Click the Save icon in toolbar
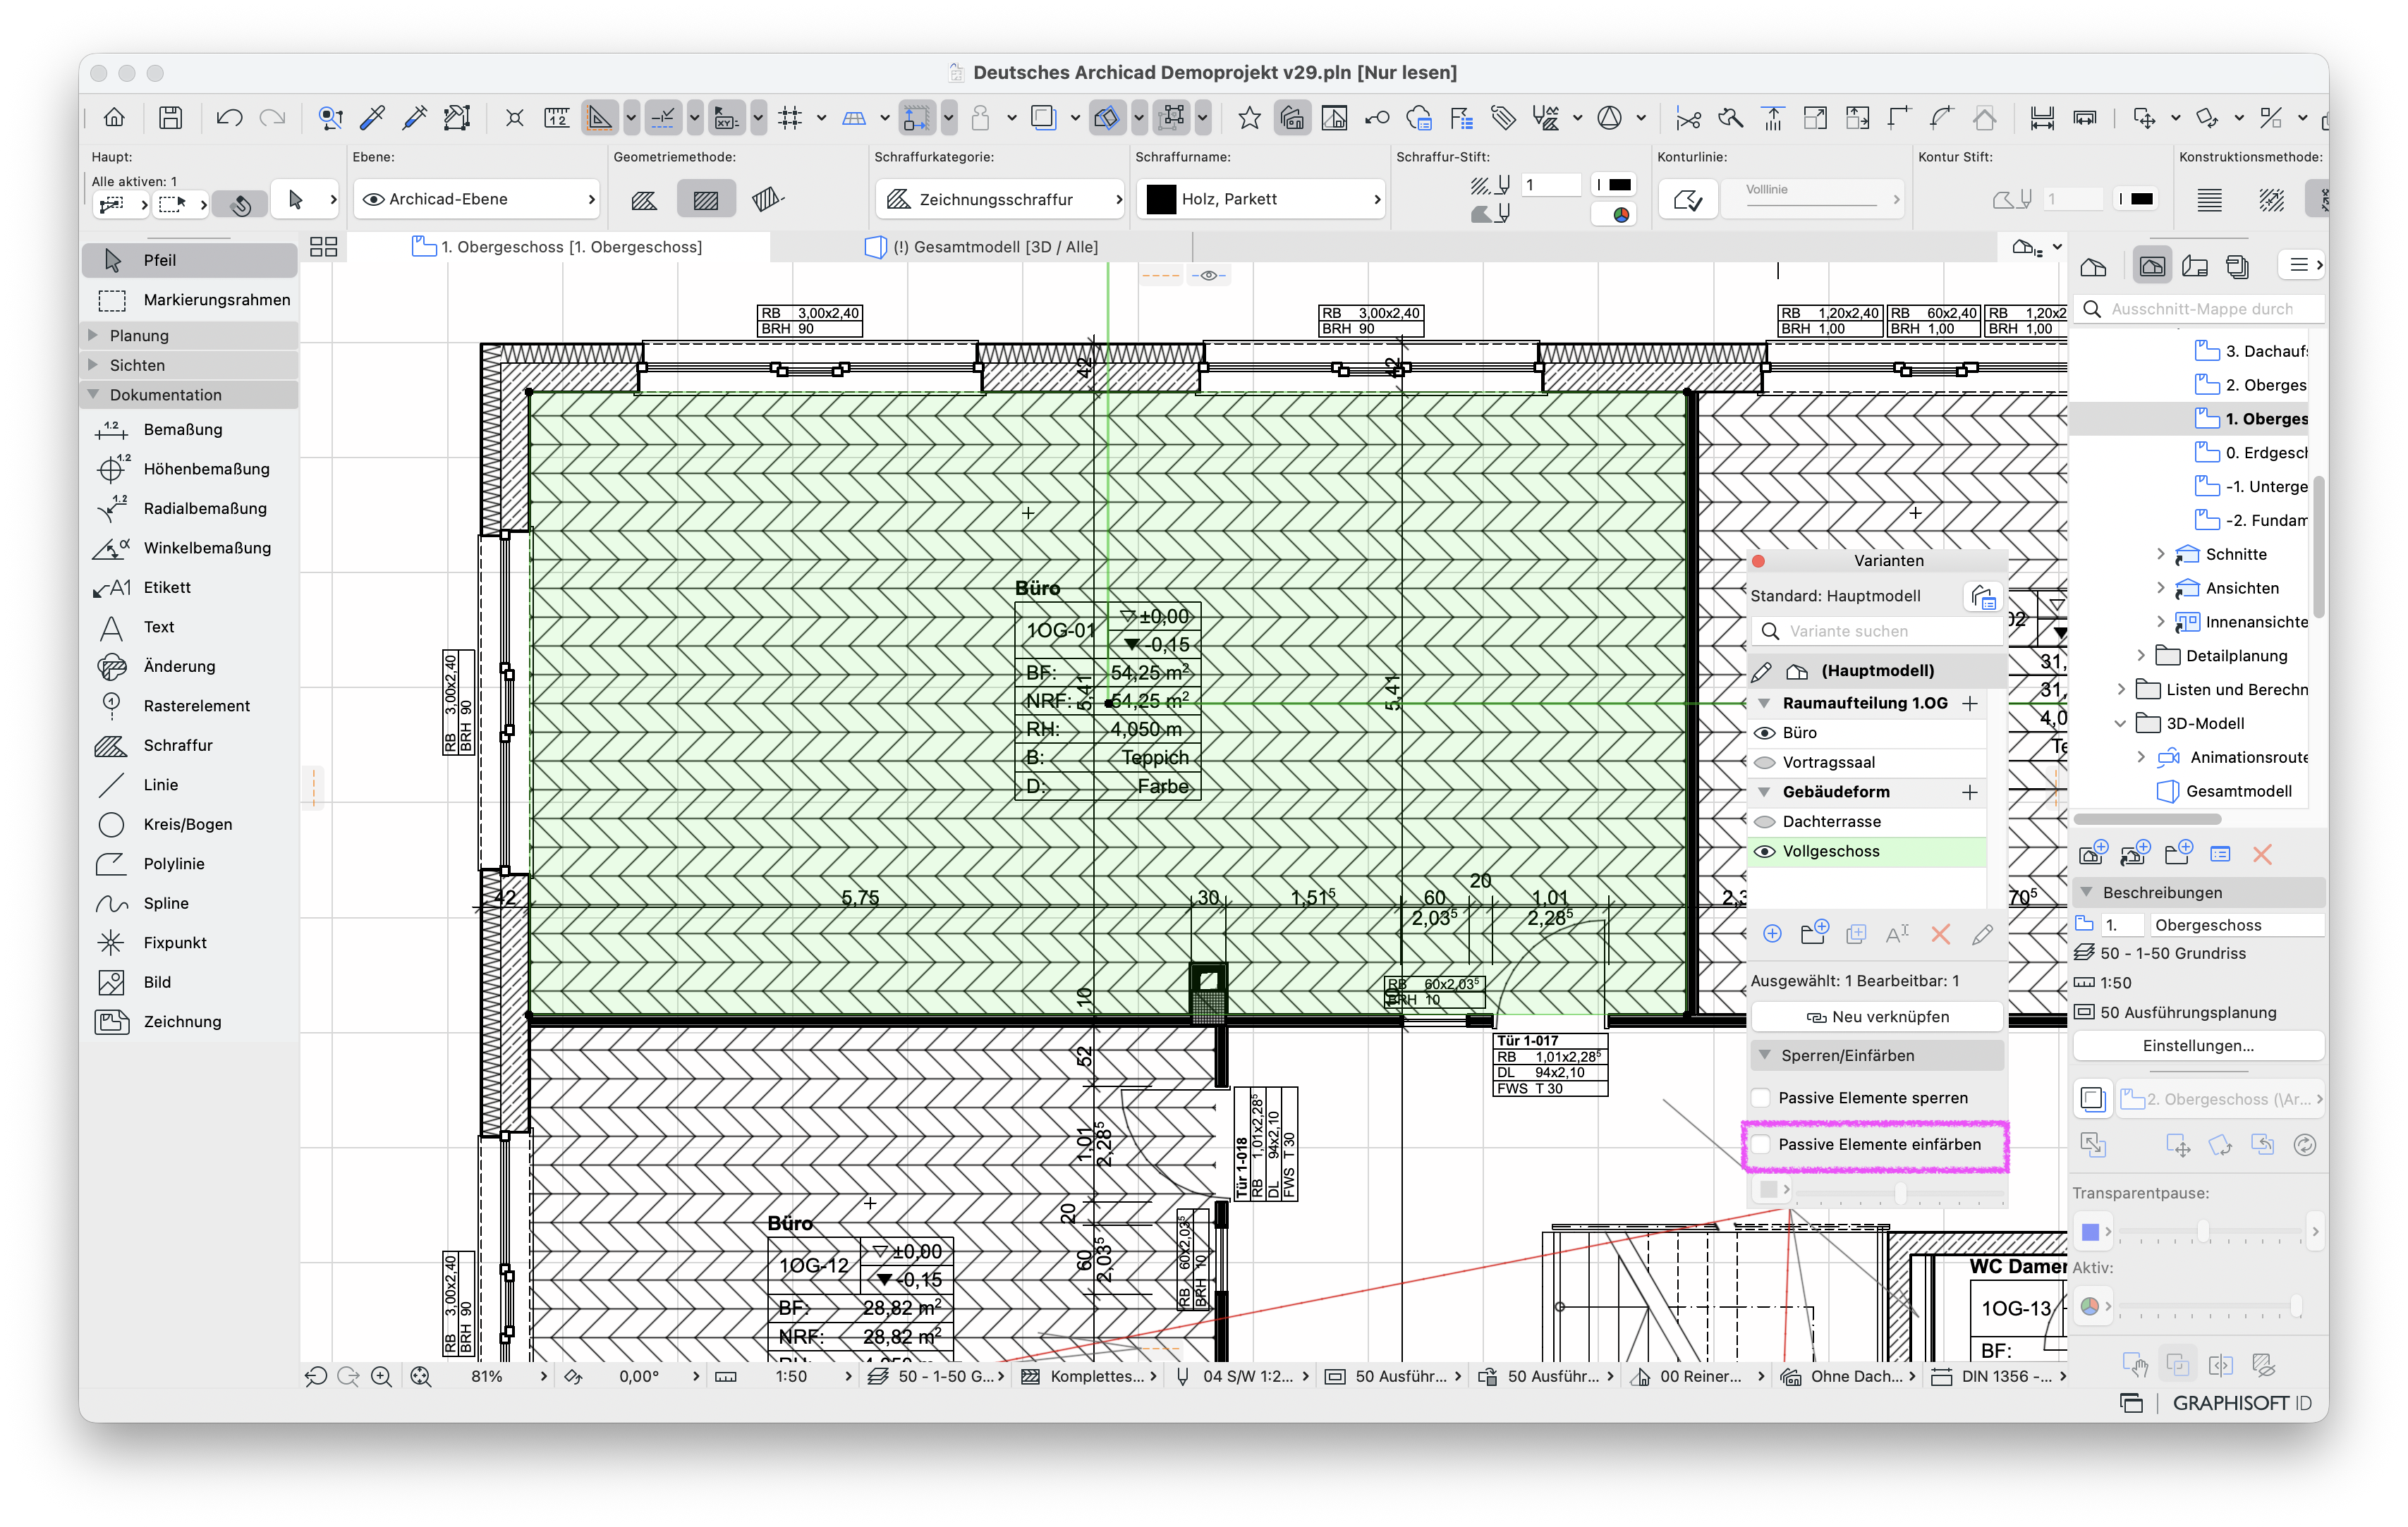The width and height of the screenshot is (2408, 1527). 170,118
